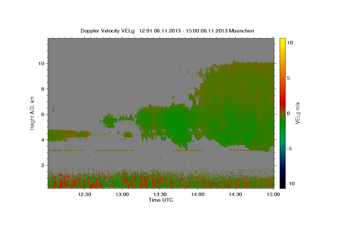Click the red-green noise layer near ground level

pyautogui.click(x=161, y=179)
